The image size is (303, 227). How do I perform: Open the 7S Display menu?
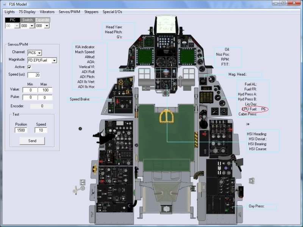[x=27, y=12]
